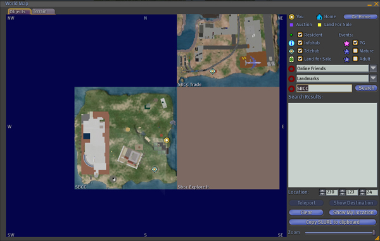Open the Landmarks dropdown arrow
This screenshot has height=241, width=380.
pos(373,78)
